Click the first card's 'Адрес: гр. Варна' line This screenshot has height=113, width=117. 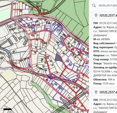coord(105,27)
